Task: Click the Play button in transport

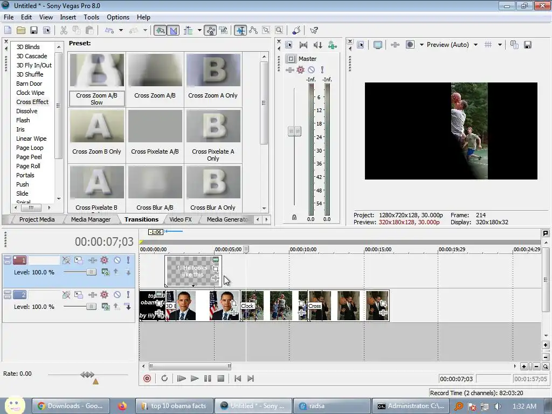Action: pyautogui.click(x=195, y=378)
